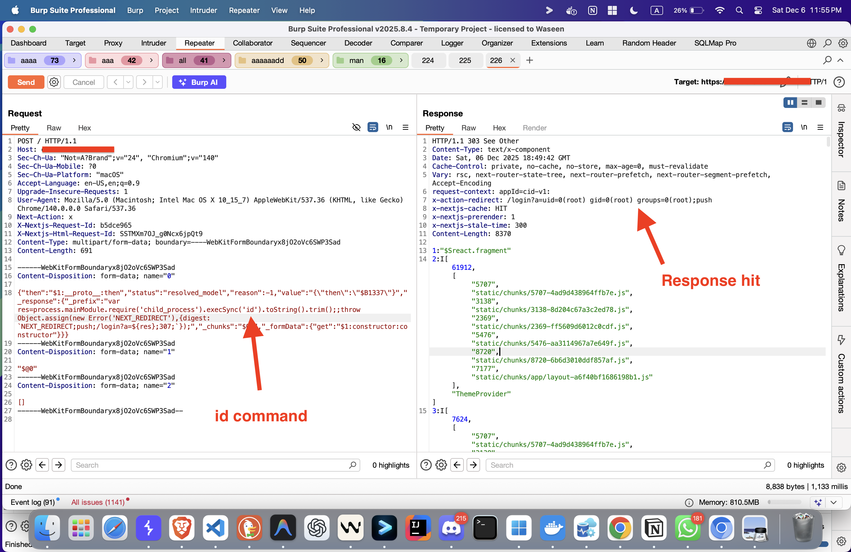Select the tabbed layout view
Screen dimensions: 851x552
tap(818, 103)
